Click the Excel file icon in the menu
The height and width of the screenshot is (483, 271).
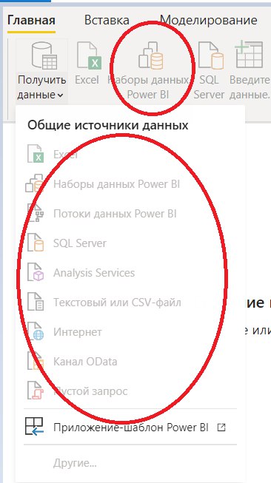tap(35, 154)
